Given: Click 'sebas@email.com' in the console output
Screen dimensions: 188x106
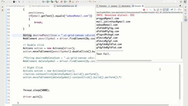Looking at the screenshot, I should (107, 25).
